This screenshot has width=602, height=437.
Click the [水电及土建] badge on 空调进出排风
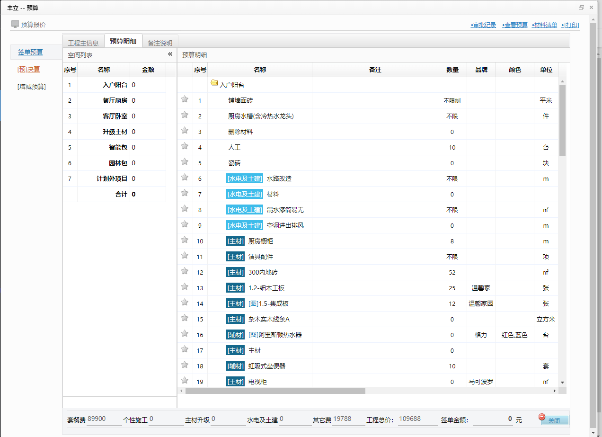tap(244, 225)
